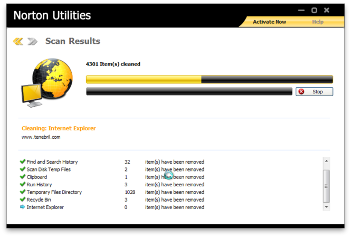The width and height of the screenshot is (351, 237).
Task: Click the globe and monitor image
Action: [x=47, y=82]
